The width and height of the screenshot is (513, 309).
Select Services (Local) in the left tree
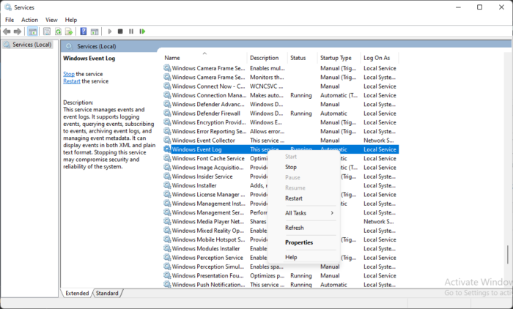[x=31, y=45]
